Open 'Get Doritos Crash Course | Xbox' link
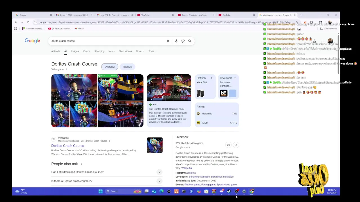The width and height of the screenshot is (360, 202). (167, 109)
